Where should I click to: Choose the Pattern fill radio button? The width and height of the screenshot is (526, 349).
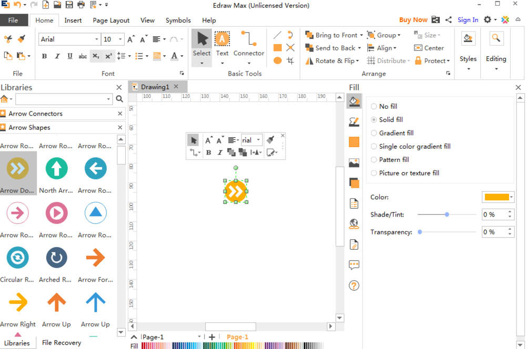(374, 160)
